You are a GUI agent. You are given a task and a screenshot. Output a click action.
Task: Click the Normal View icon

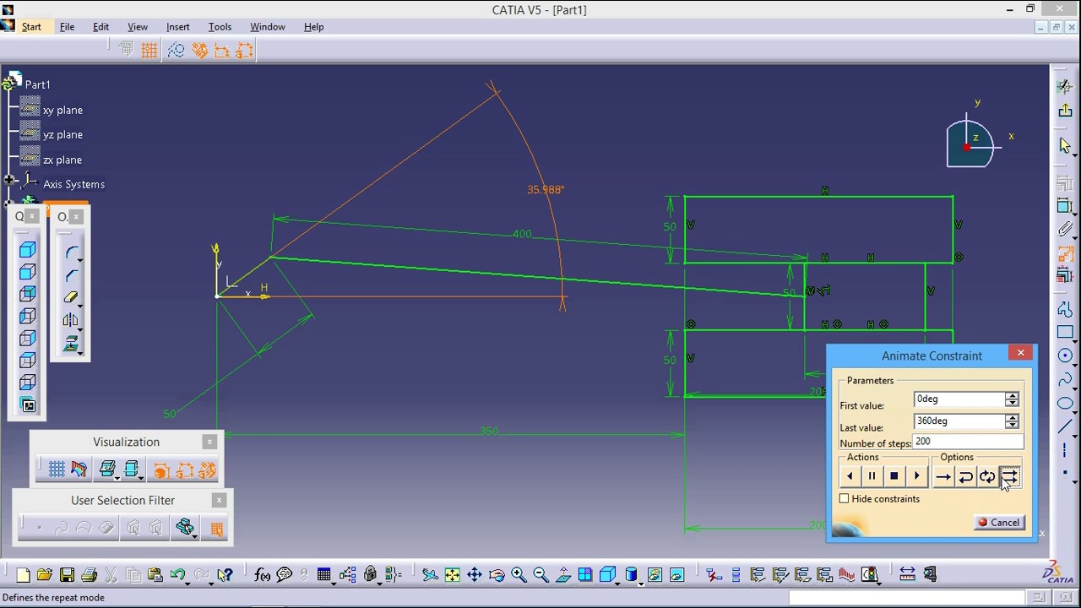pos(563,575)
